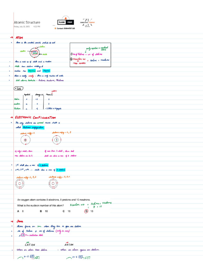The width and height of the screenshot is (203, 271).
Task: Click the 'Symbol' column header in table
Action: [x=27, y=94]
